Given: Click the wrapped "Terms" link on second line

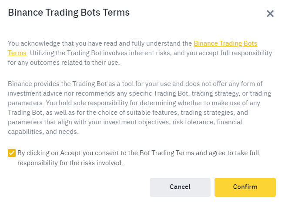Looking at the screenshot, I should 17,53.
